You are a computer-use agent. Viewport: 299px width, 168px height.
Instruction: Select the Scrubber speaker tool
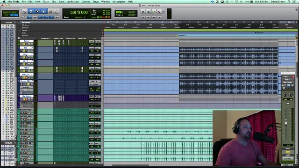[x=50, y=12]
